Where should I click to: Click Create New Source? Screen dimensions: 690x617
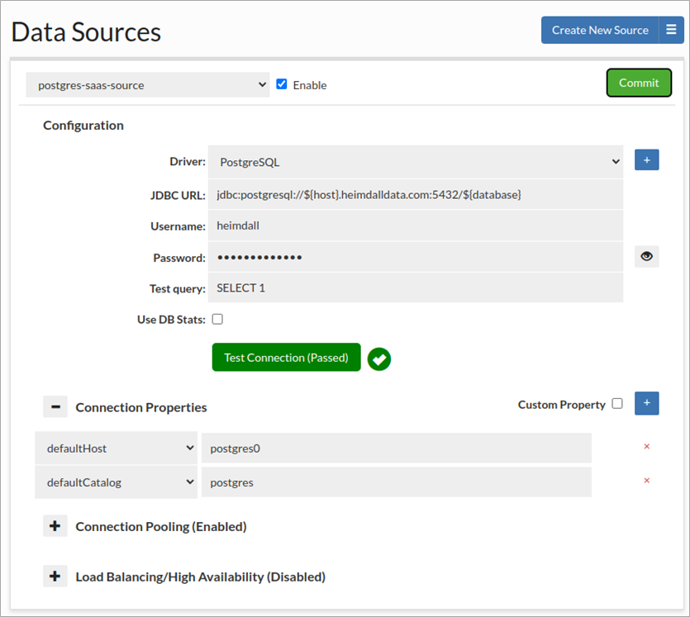pyautogui.click(x=599, y=30)
